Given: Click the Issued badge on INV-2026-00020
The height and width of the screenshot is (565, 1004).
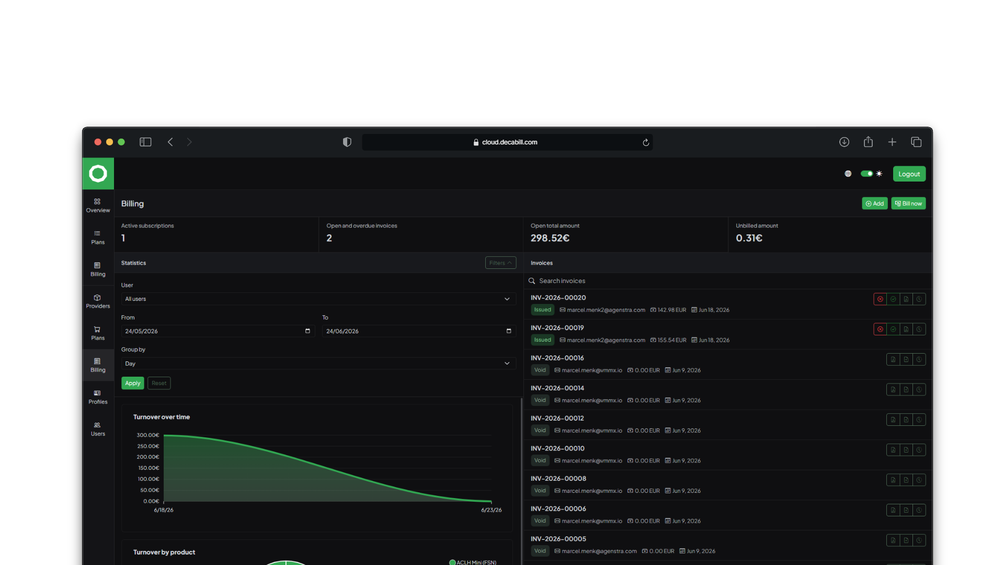Looking at the screenshot, I should [x=542, y=310].
